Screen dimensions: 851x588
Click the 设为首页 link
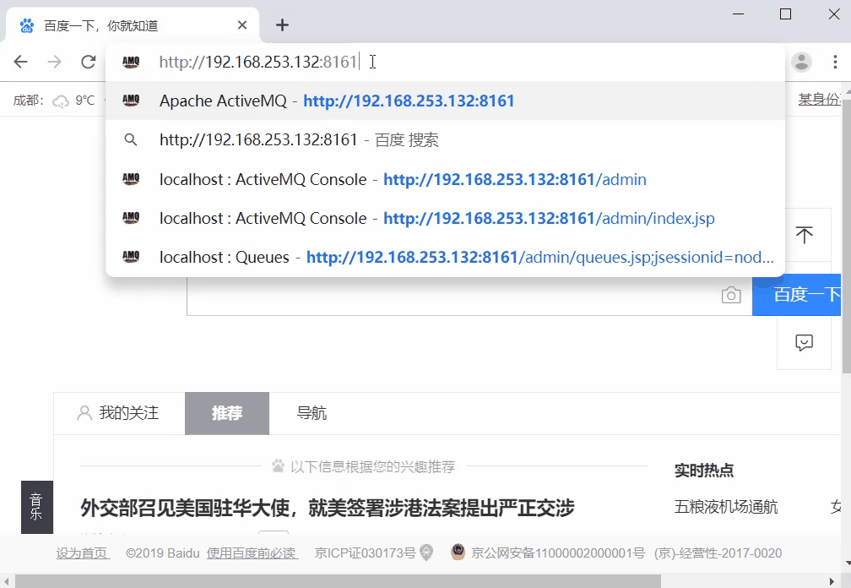tap(83, 553)
